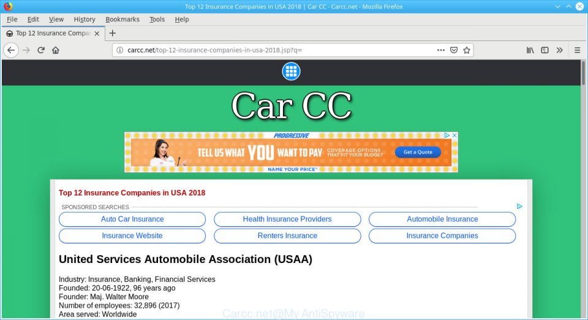This screenshot has height=320, width=588.
Task: Expand more toolbar tools chevron
Action: 559,50
